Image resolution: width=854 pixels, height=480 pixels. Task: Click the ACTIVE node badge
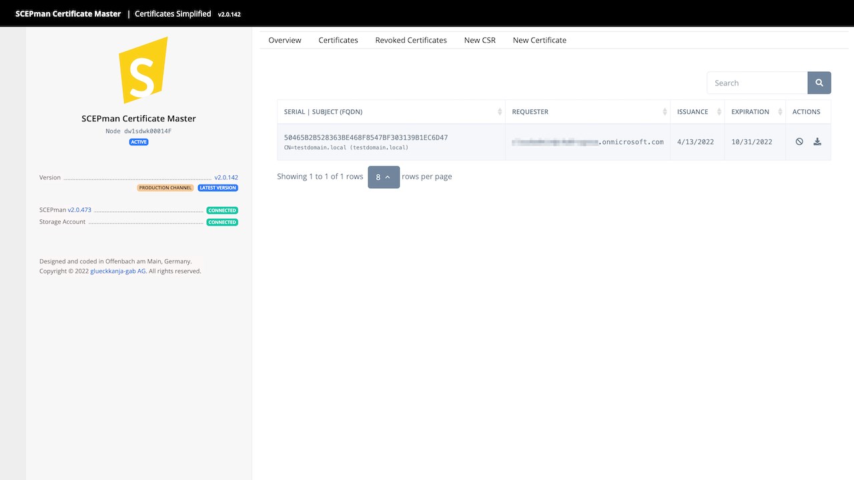pyautogui.click(x=139, y=142)
